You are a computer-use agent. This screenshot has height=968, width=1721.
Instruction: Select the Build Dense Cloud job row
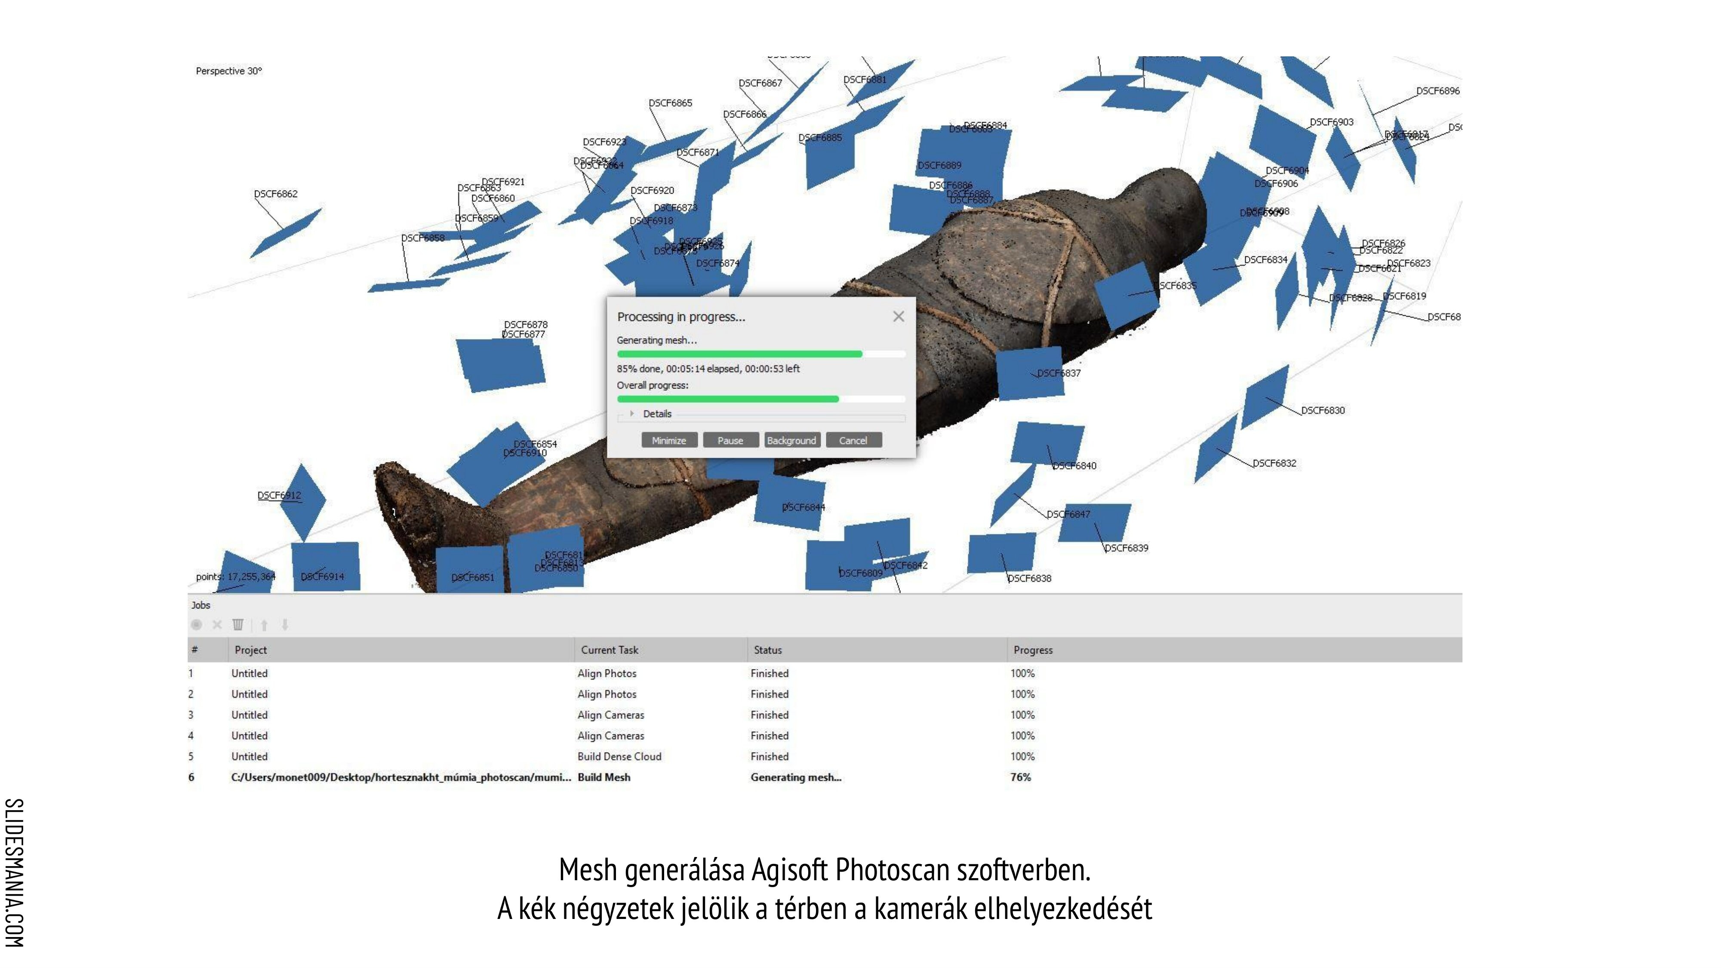[619, 756]
